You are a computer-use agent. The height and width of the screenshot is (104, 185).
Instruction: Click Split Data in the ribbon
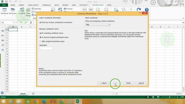[36, 9]
